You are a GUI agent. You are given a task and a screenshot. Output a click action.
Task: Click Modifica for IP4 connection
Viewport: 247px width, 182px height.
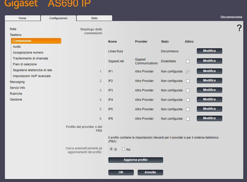coord(209,100)
